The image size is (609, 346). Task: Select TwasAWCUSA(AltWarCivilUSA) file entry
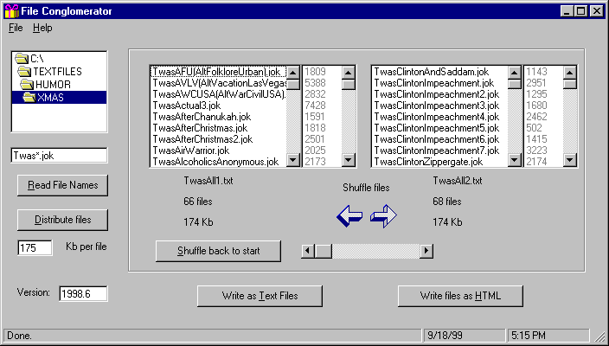(x=218, y=94)
